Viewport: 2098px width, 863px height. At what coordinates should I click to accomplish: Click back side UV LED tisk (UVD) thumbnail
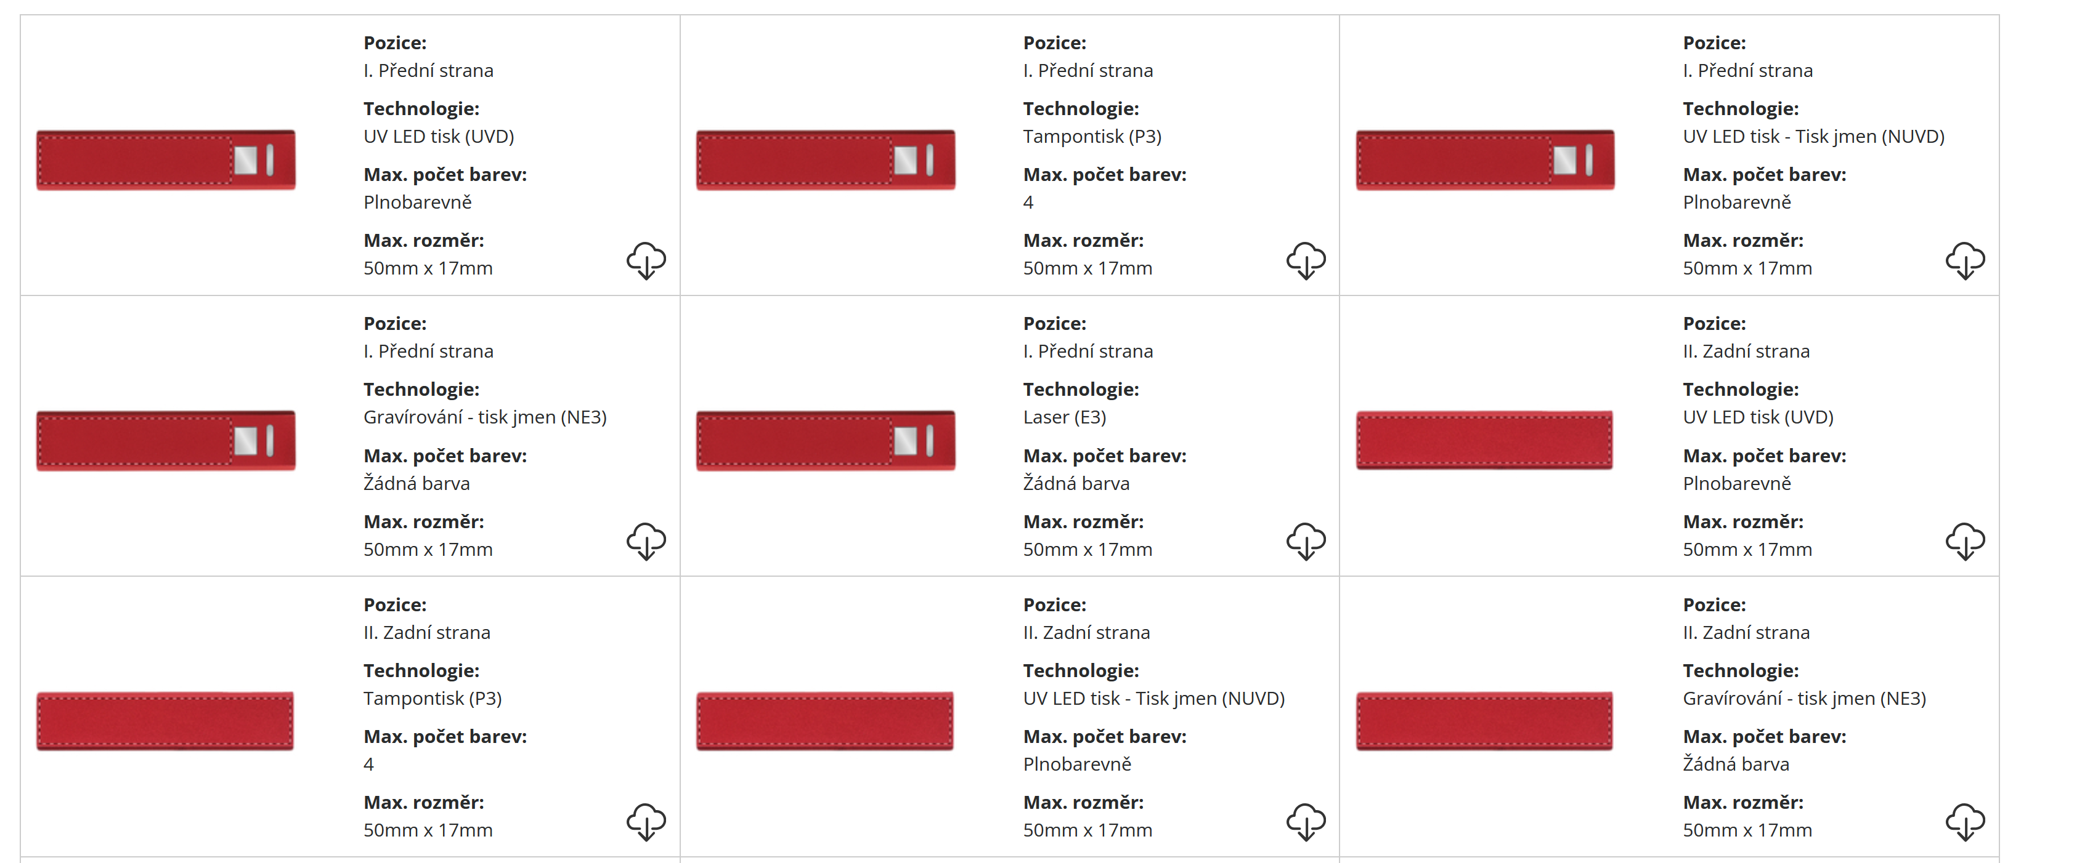coord(1484,440)
